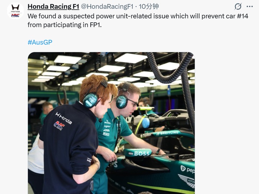
Task: Click the Grok explain-post icon
Action: [238, 6]
